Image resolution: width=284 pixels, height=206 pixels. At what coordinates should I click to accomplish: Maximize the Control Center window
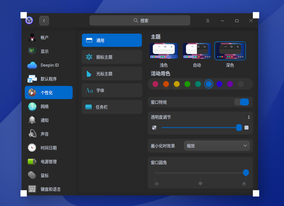coord(237,21)
